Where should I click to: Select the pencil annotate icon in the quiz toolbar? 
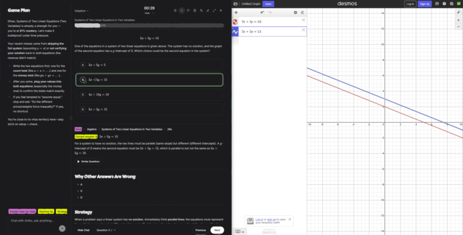point(208,11)
